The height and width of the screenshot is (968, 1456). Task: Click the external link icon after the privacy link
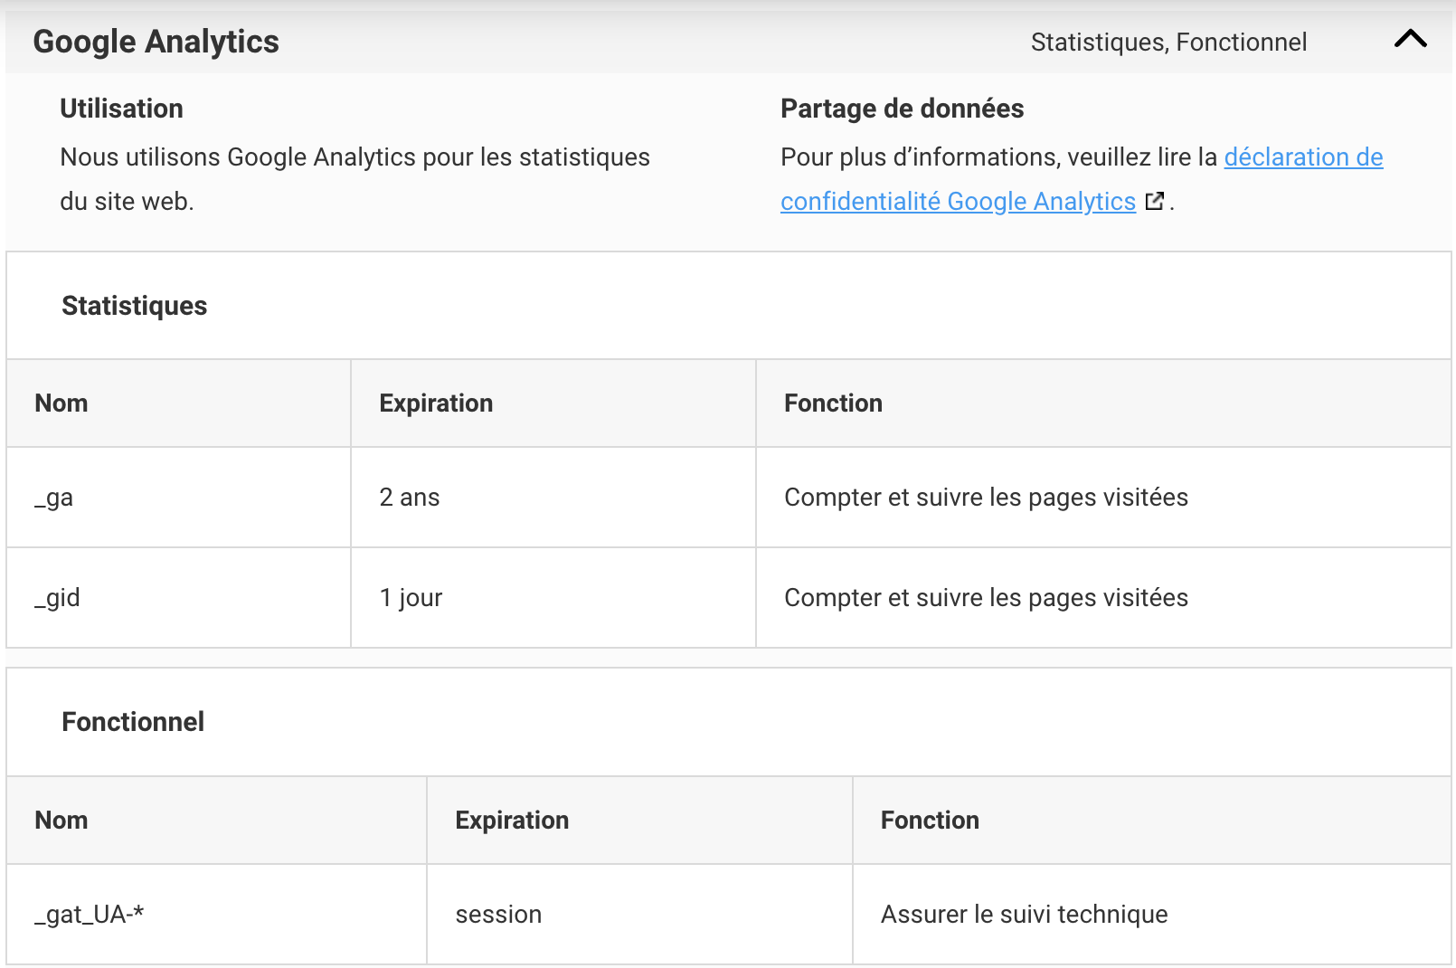(1154, 201)
